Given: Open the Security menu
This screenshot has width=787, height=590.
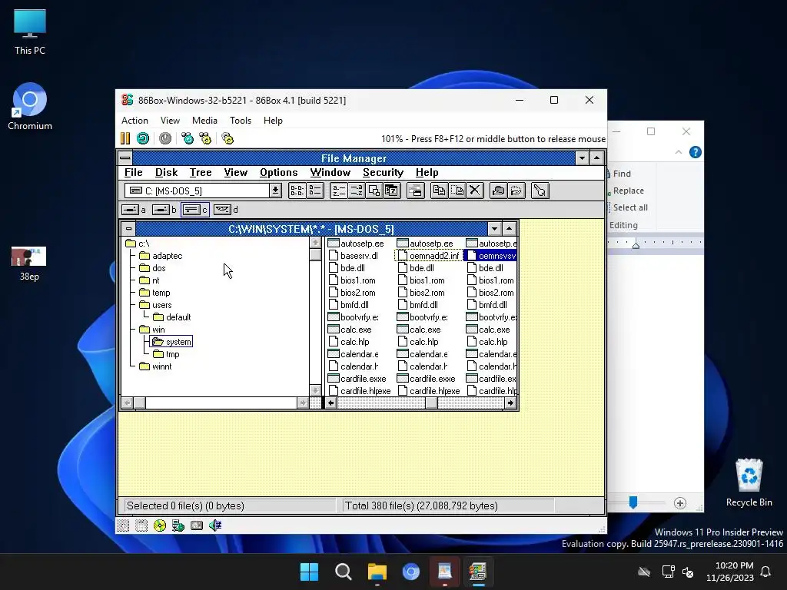Looking at the screenshot, I should pos(383,172).
